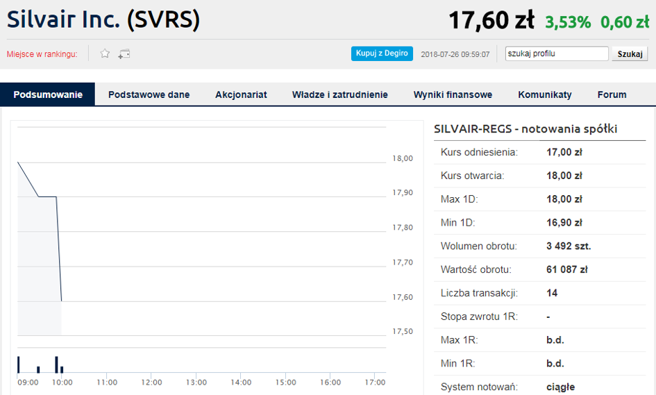Image resolution: width=656 pixels, height=395 pixels.
Task: Open the Podsumowanie tab
Action: pyautogui.click(x=48, y=94)
